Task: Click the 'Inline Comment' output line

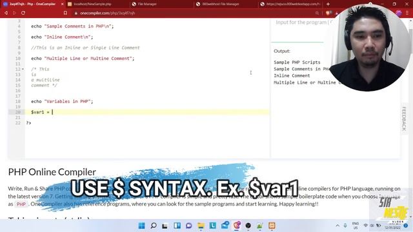Action: coord(292,75)
